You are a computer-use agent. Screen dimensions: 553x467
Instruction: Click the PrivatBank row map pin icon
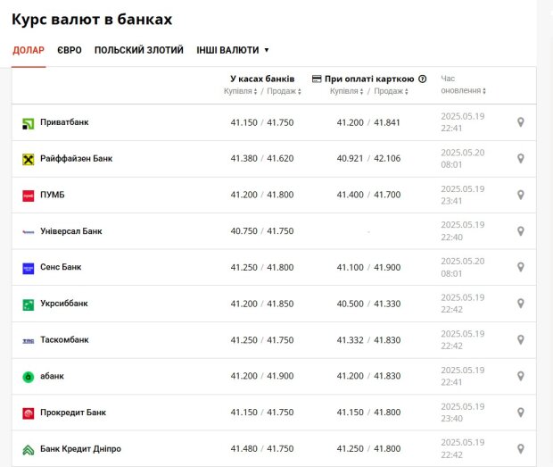point(521,122)
